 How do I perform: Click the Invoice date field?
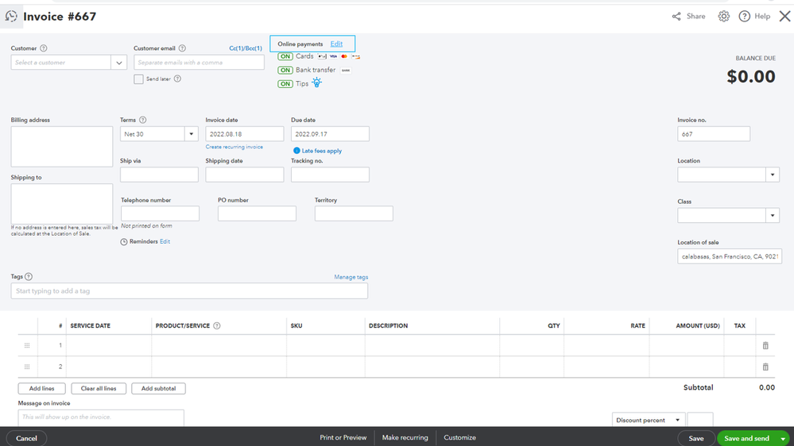[x=245, y=134]
